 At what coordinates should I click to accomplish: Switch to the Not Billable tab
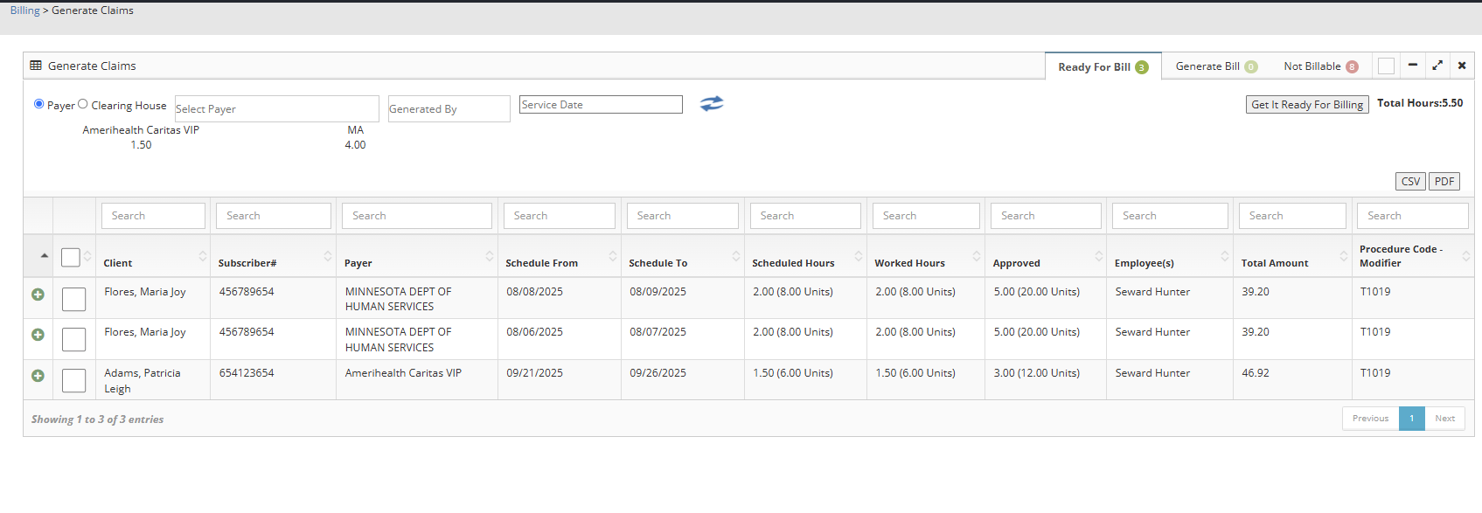click(1319, 66)
